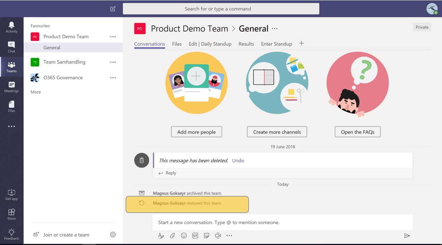Click your profile avatar with status indicator
The height and width of the screenshot is (245, 442).
pyautogui.click(x=432, y=9)
